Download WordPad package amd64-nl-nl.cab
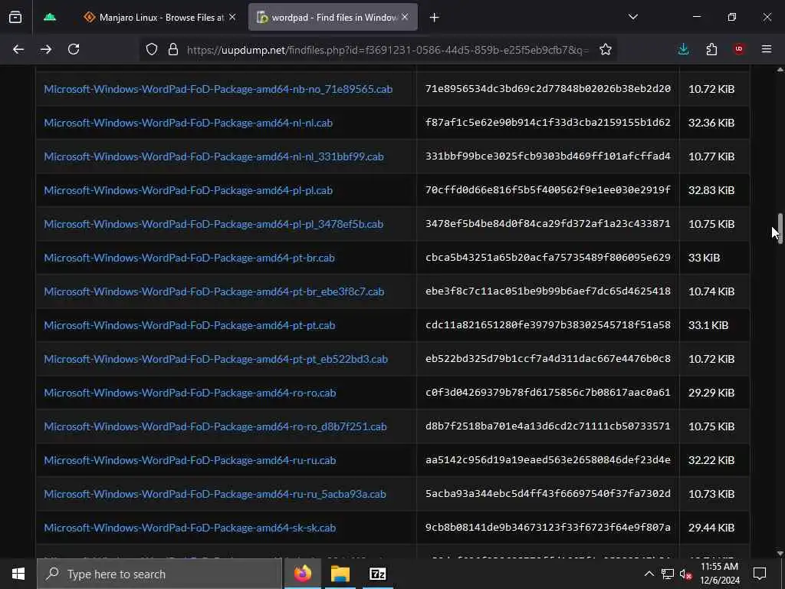This screenshot has width=785, height=589. (189, 123)
